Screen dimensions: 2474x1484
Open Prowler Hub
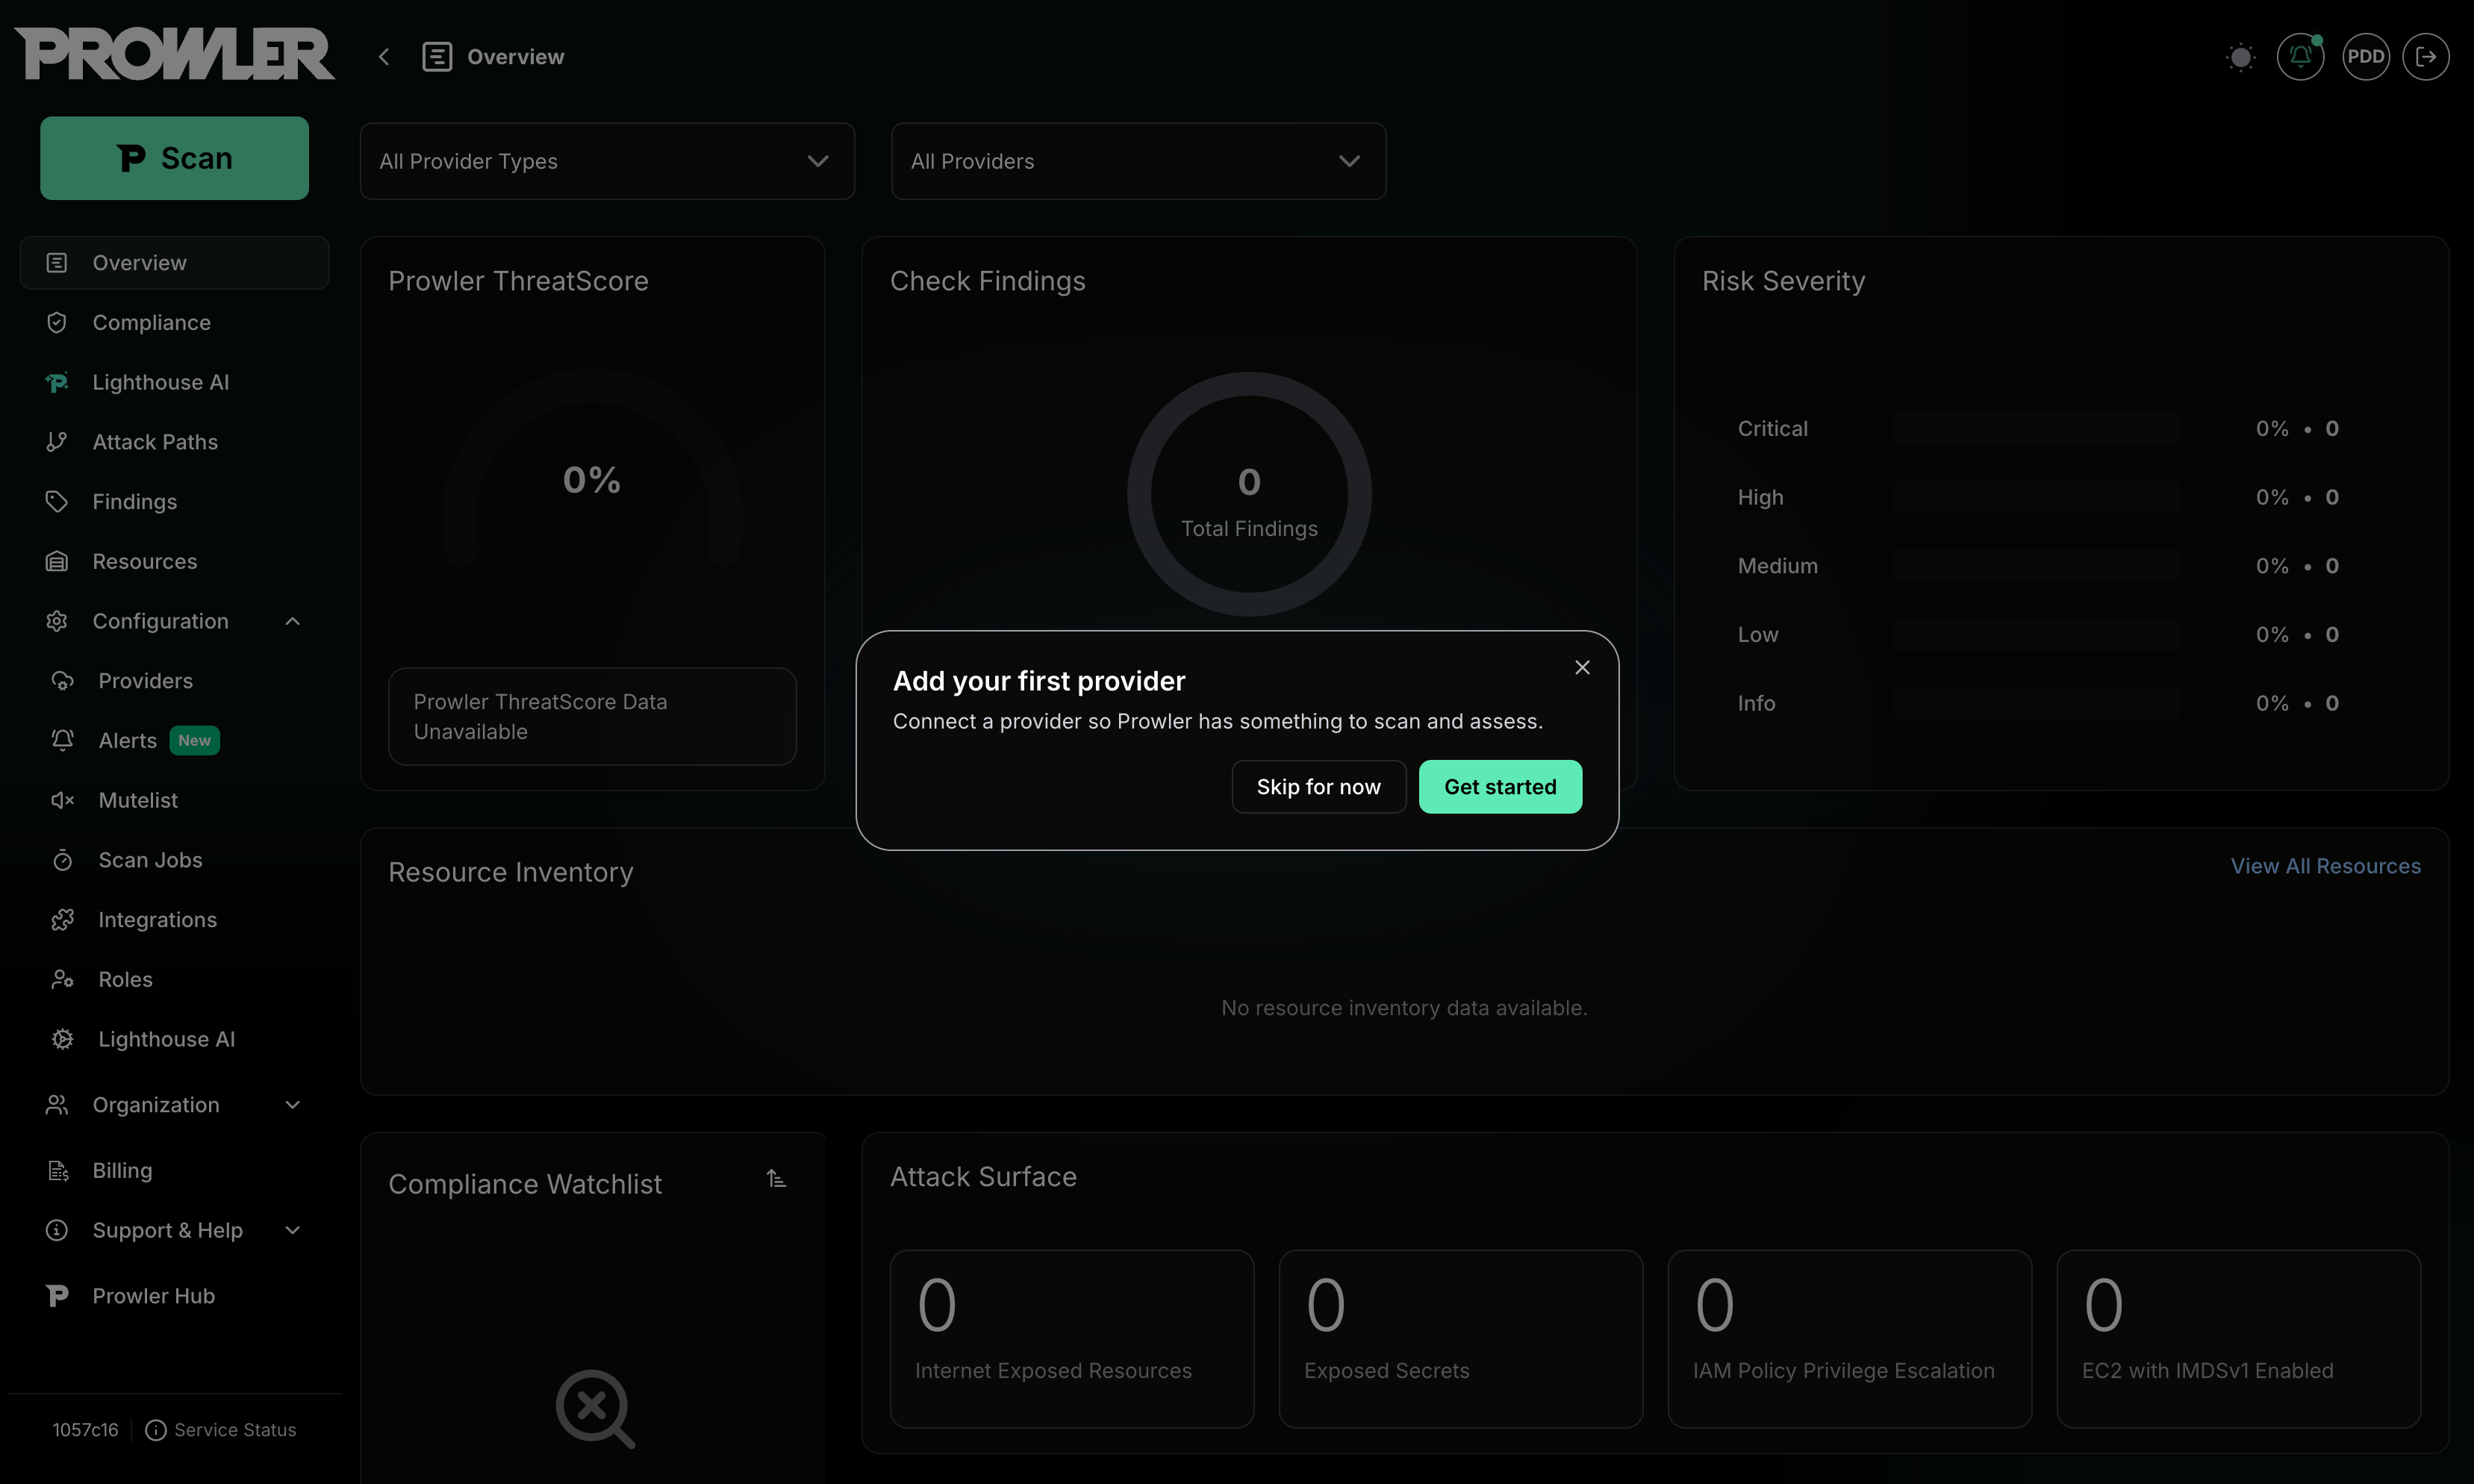(x=174, y=1296)
